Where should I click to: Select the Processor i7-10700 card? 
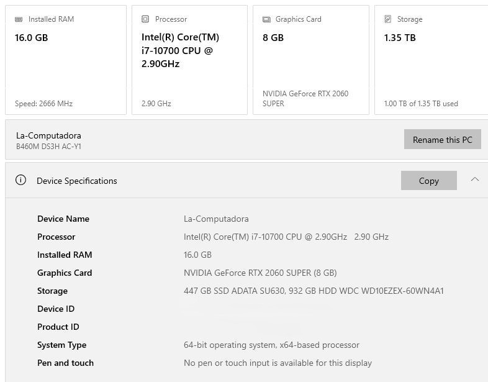[x=189, y=60]
